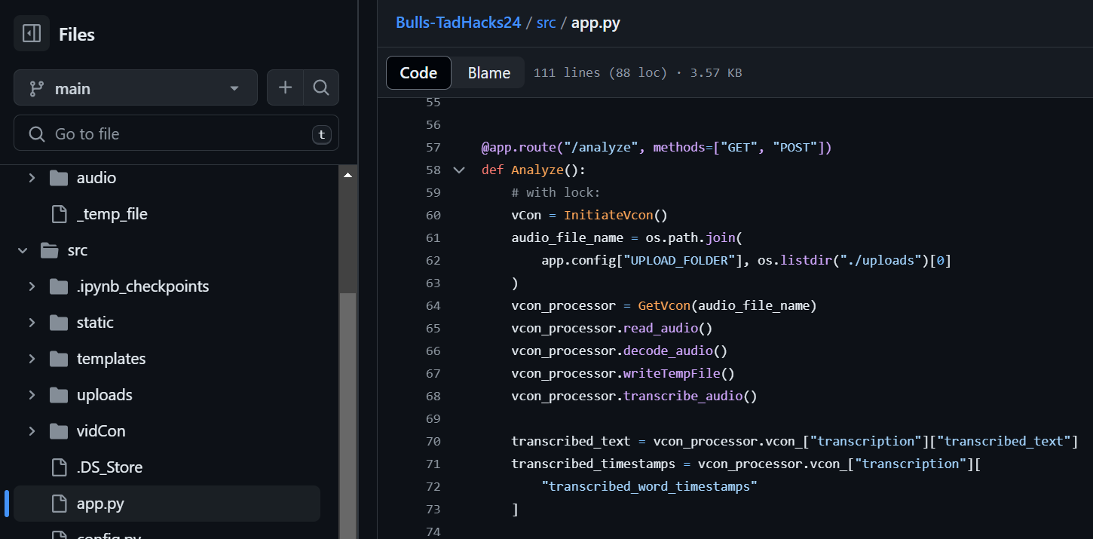
Task: Click the templates folder icon
Action: (59, 359)
